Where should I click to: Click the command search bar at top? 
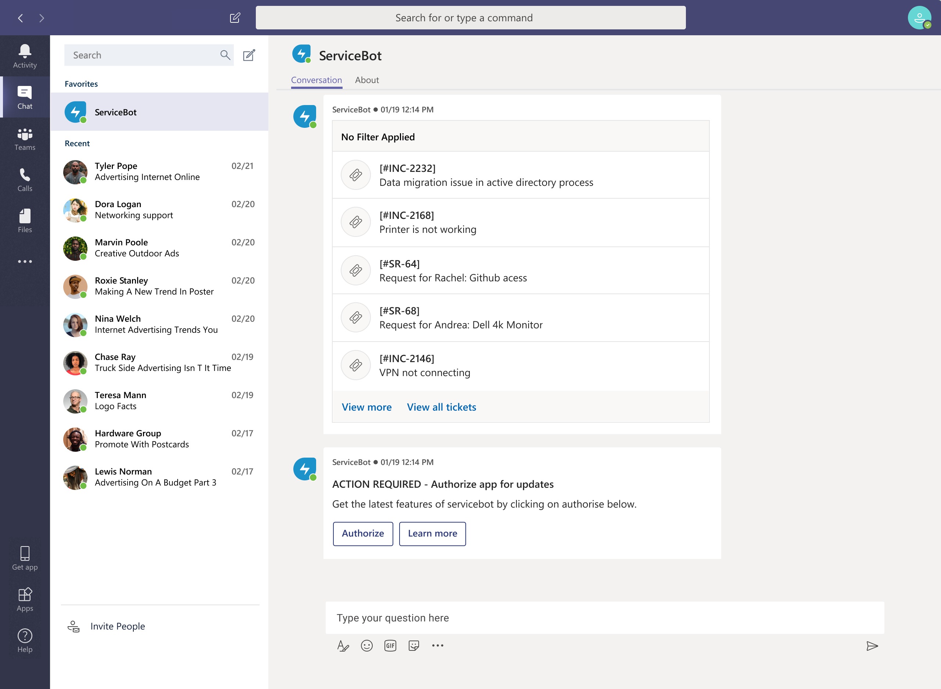(470, 18)
